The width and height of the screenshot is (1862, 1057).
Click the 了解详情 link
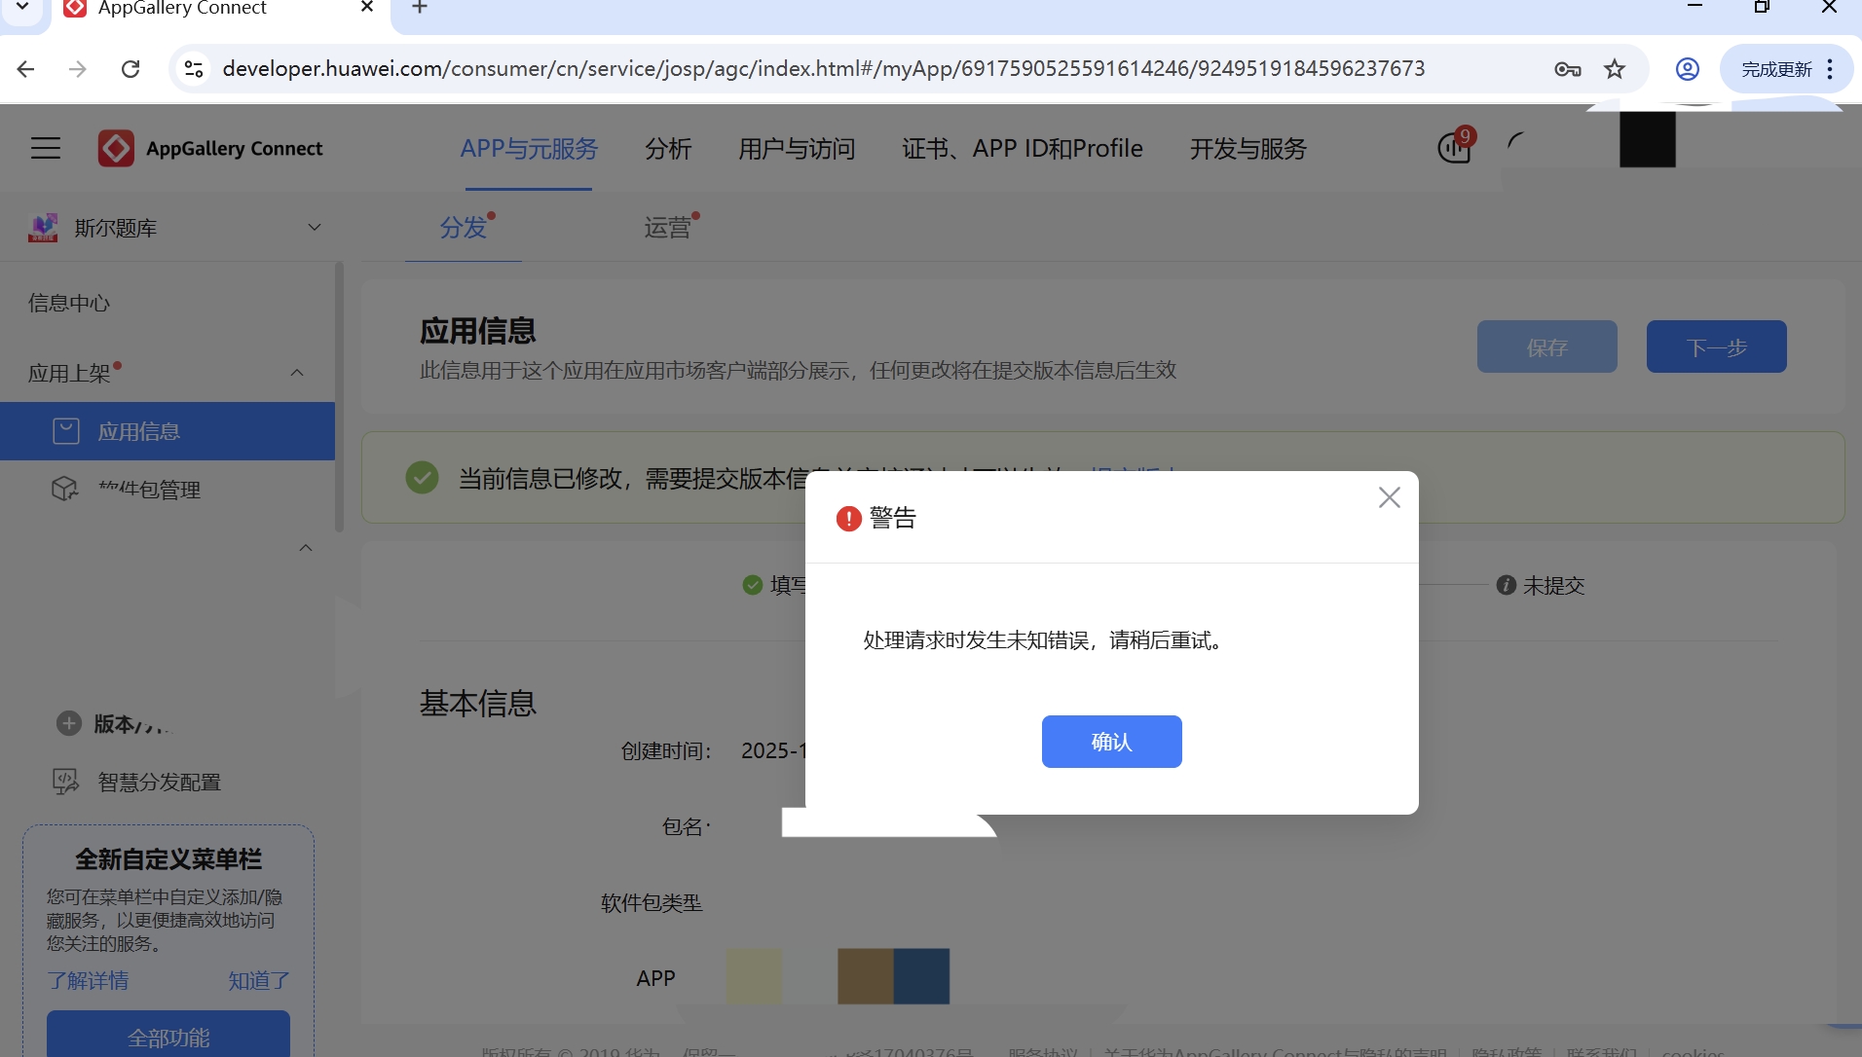point(88,980)
